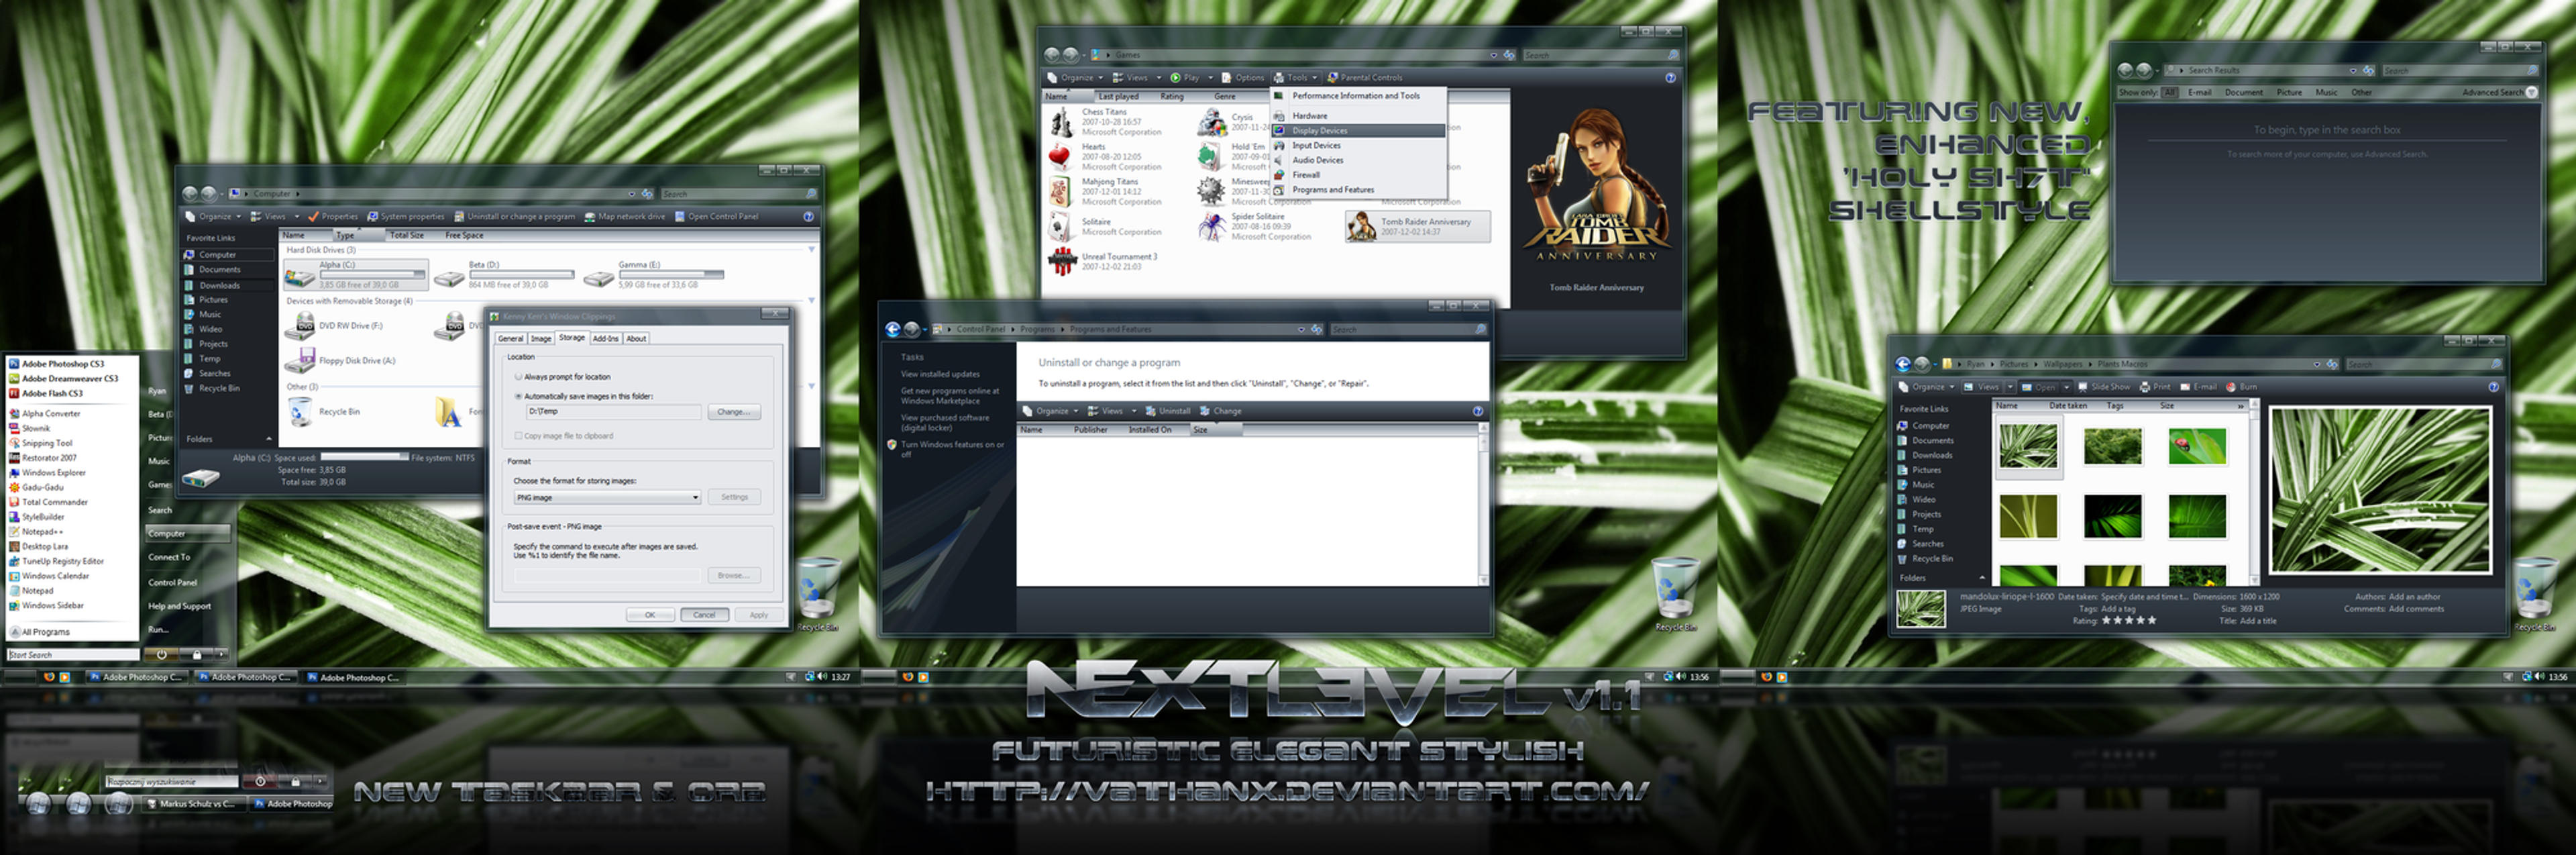Toggle the 'Other' filter in Search Results
The width and height of the screenshot is (2576, 855).
click(2361, 92)
